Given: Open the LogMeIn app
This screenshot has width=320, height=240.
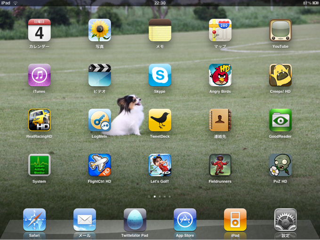Looking at the screenshot, I should pyautogui.click(x=100, y=120).
